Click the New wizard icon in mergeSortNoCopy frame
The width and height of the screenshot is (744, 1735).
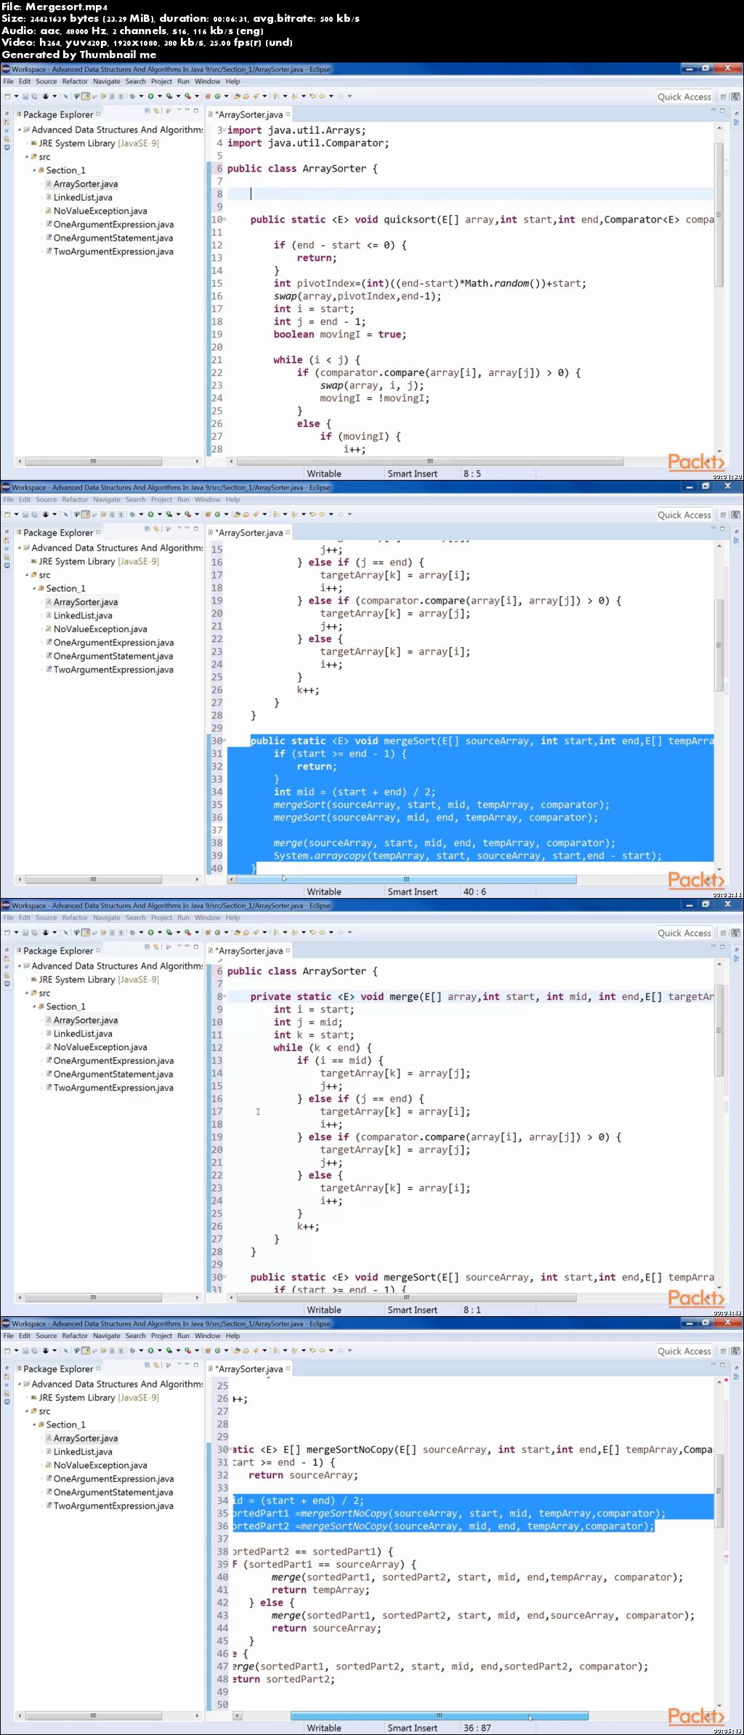pyautogui.click(x=7, y=1350)
